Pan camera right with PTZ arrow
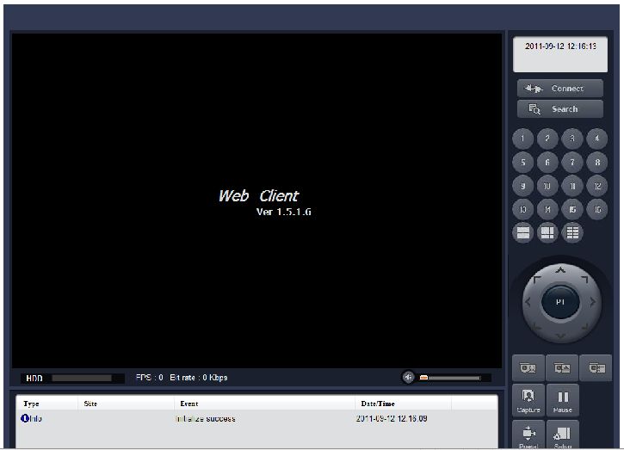This screenshot has height=450, width=624. (592, 302)
